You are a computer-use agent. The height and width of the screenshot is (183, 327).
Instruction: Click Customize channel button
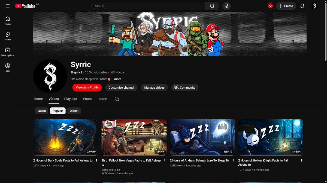pyautogui.click(x=121, y=88)
